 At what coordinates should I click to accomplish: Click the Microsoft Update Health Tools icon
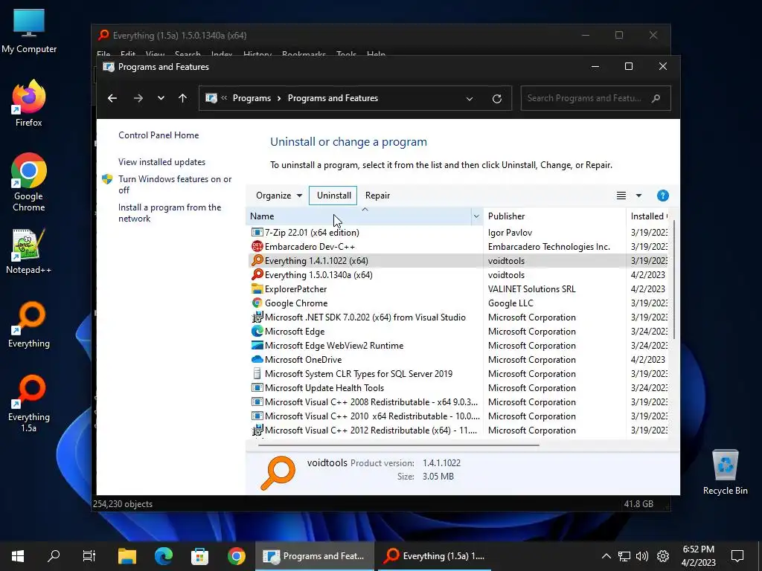[257, 387]
